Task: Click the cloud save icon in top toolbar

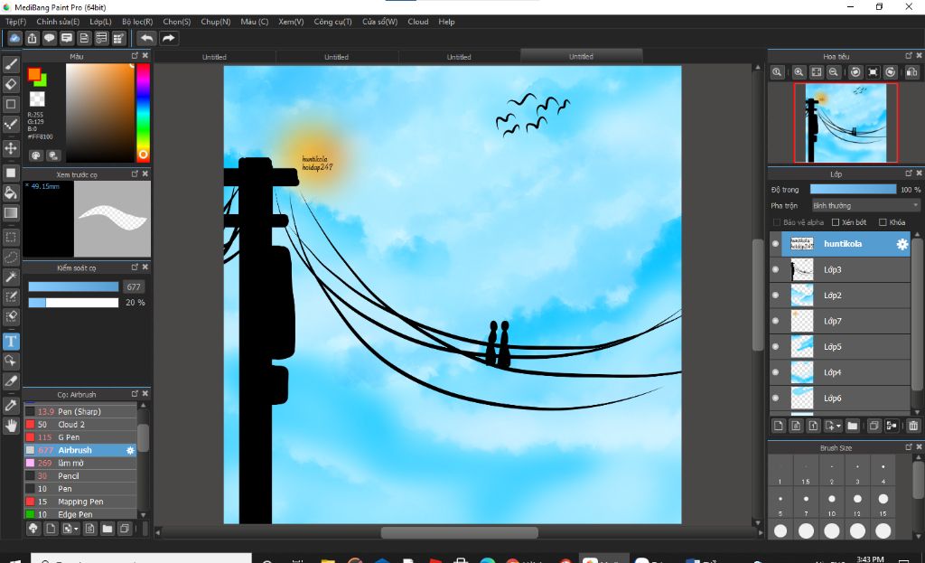Action: coord(14,38)
